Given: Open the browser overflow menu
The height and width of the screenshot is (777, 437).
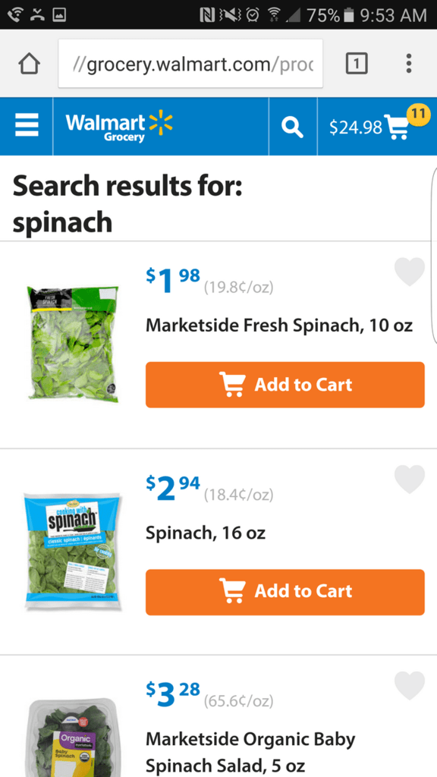Looking at the screenshot, I should [x=409, y=64].
